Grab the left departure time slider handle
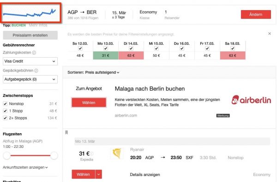The height and width of the screenshot is (182, 277). 7,156
